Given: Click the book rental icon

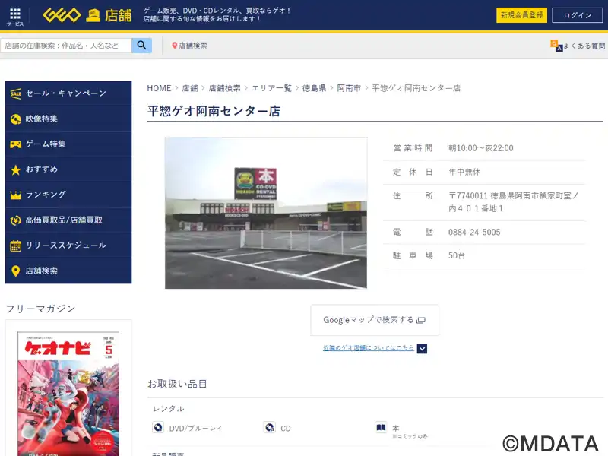Looking at the screenshot, I should pyautogui.click(x=381, y=427).
